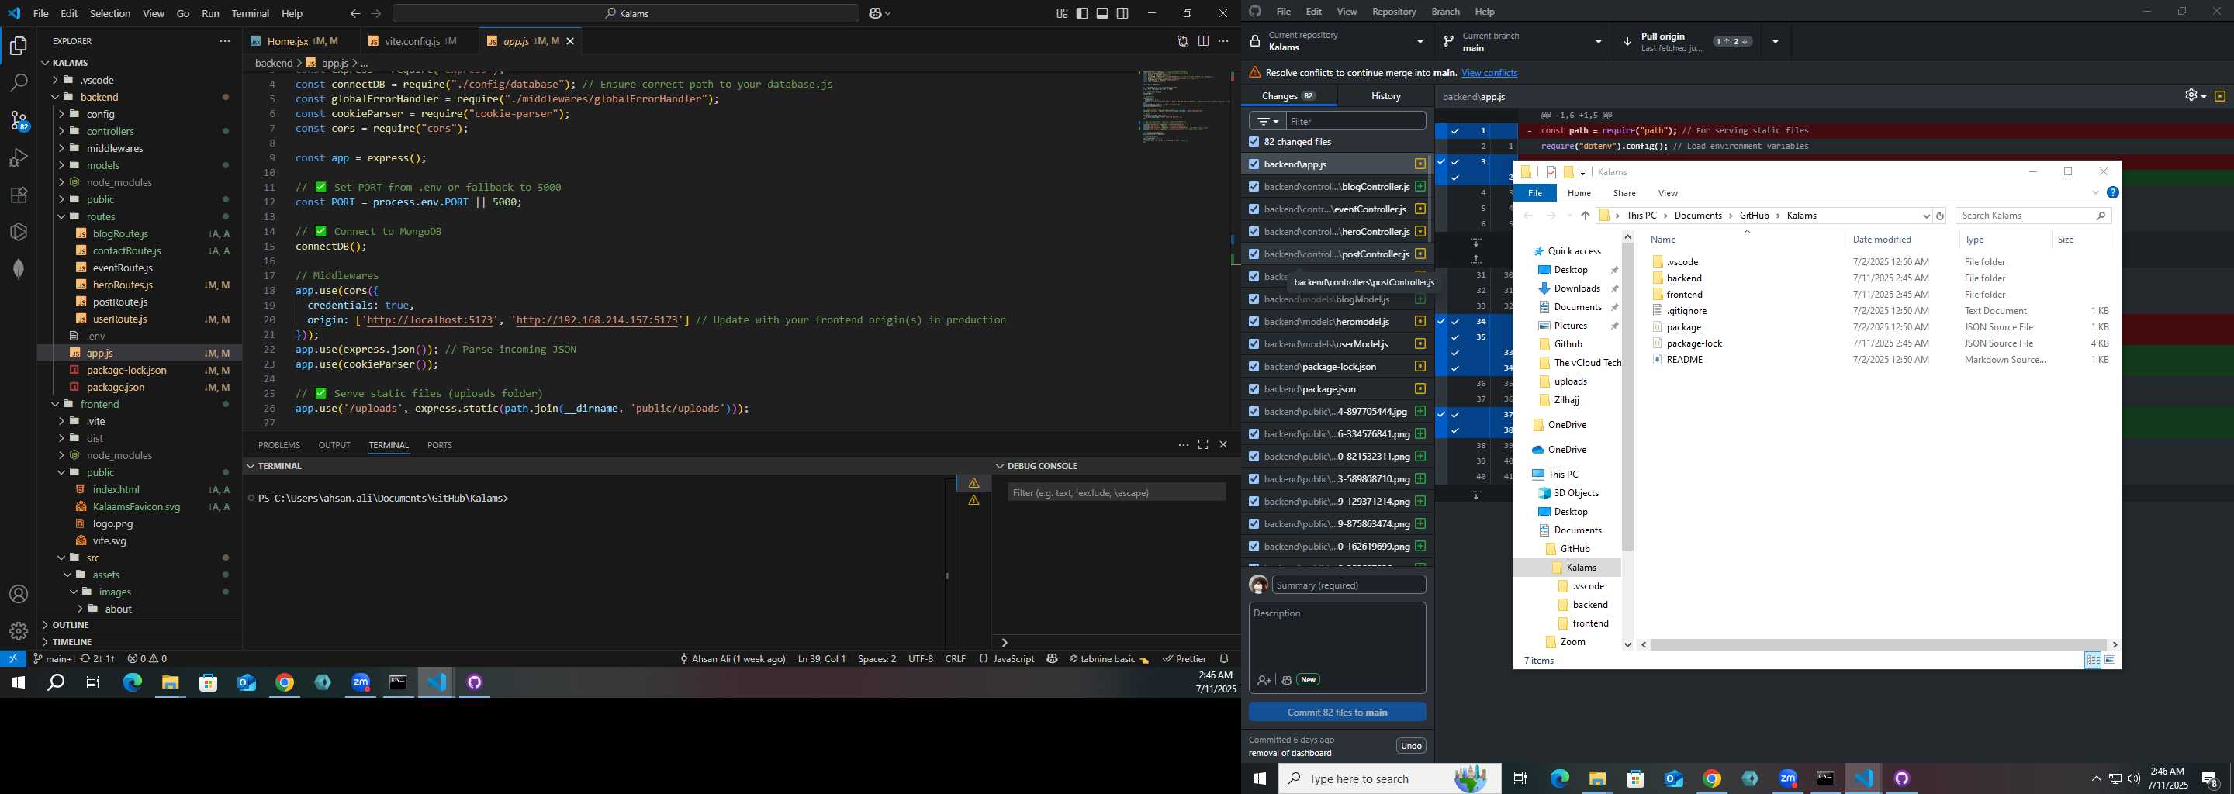The height and width of the screenshot is (794, 2234).
Task: Click the Undo button for last commit
Action: click(1411, 747)
